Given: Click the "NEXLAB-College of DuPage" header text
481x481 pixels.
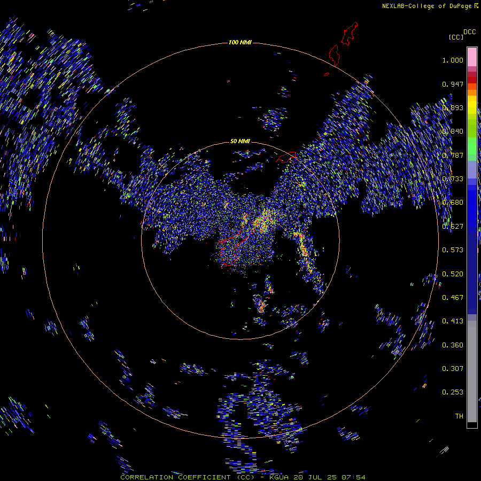Looking at the screenshot, I should [426, 6].
